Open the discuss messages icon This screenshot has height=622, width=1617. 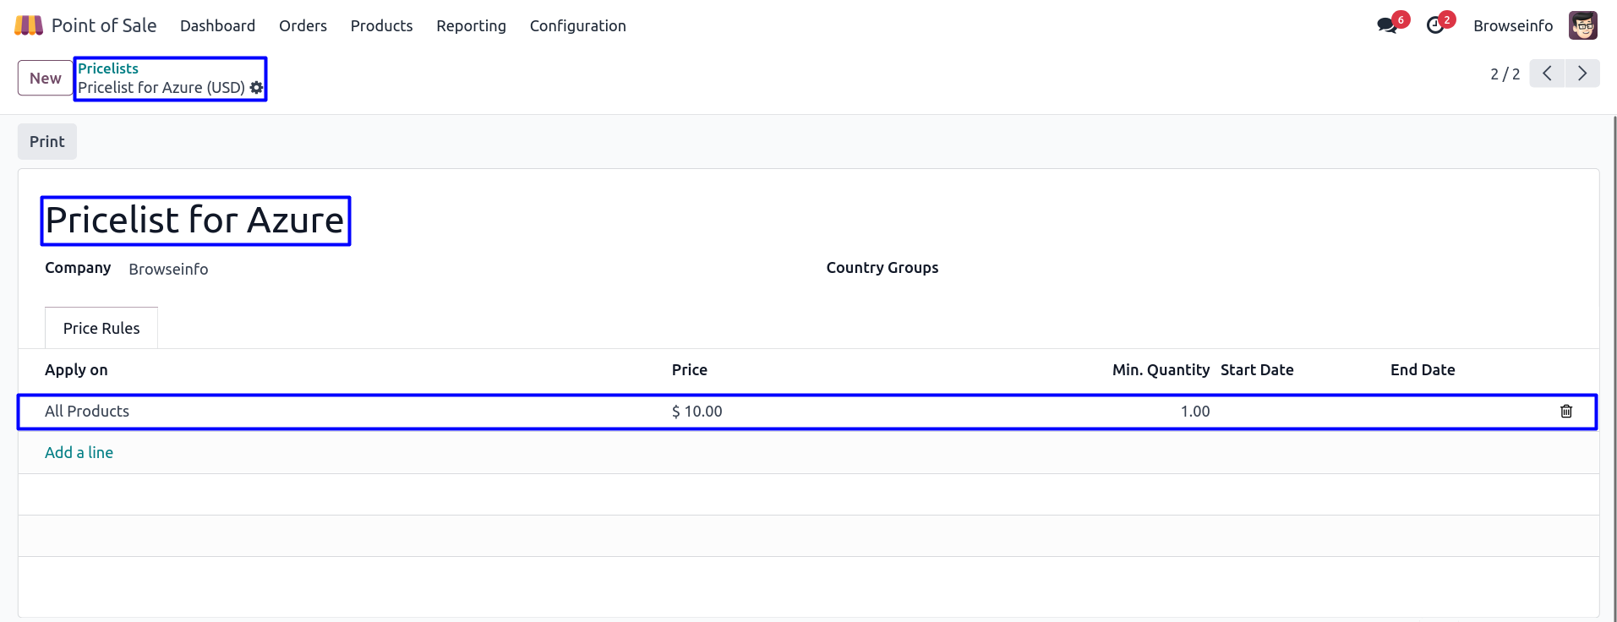[x=1387, y=25]
